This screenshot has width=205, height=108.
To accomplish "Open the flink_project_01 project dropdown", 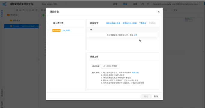I will [55, 4].
